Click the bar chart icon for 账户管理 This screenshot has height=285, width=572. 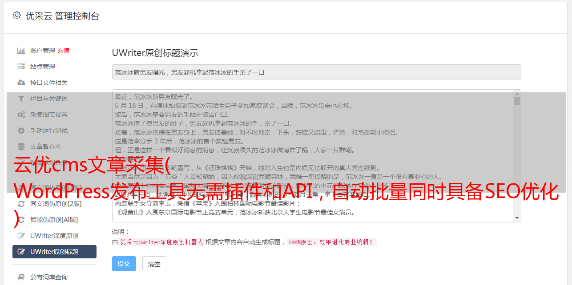21,51
